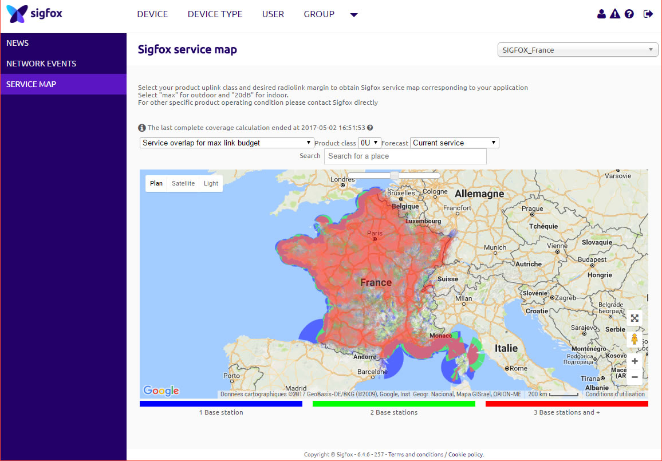Click the logout arrow icon

coord(648,14)
